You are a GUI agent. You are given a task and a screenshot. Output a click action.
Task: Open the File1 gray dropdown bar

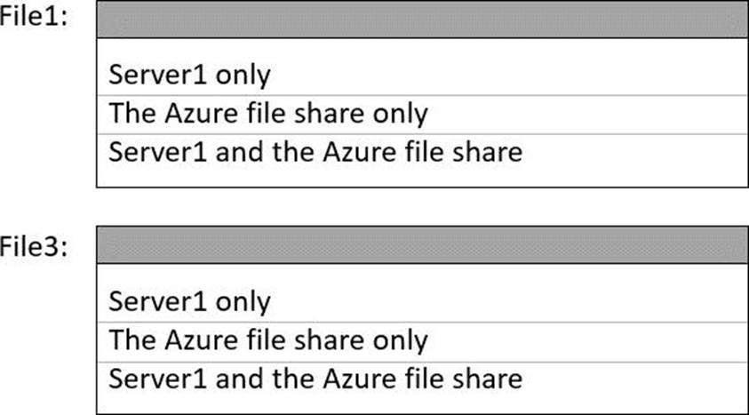(421, 20)
